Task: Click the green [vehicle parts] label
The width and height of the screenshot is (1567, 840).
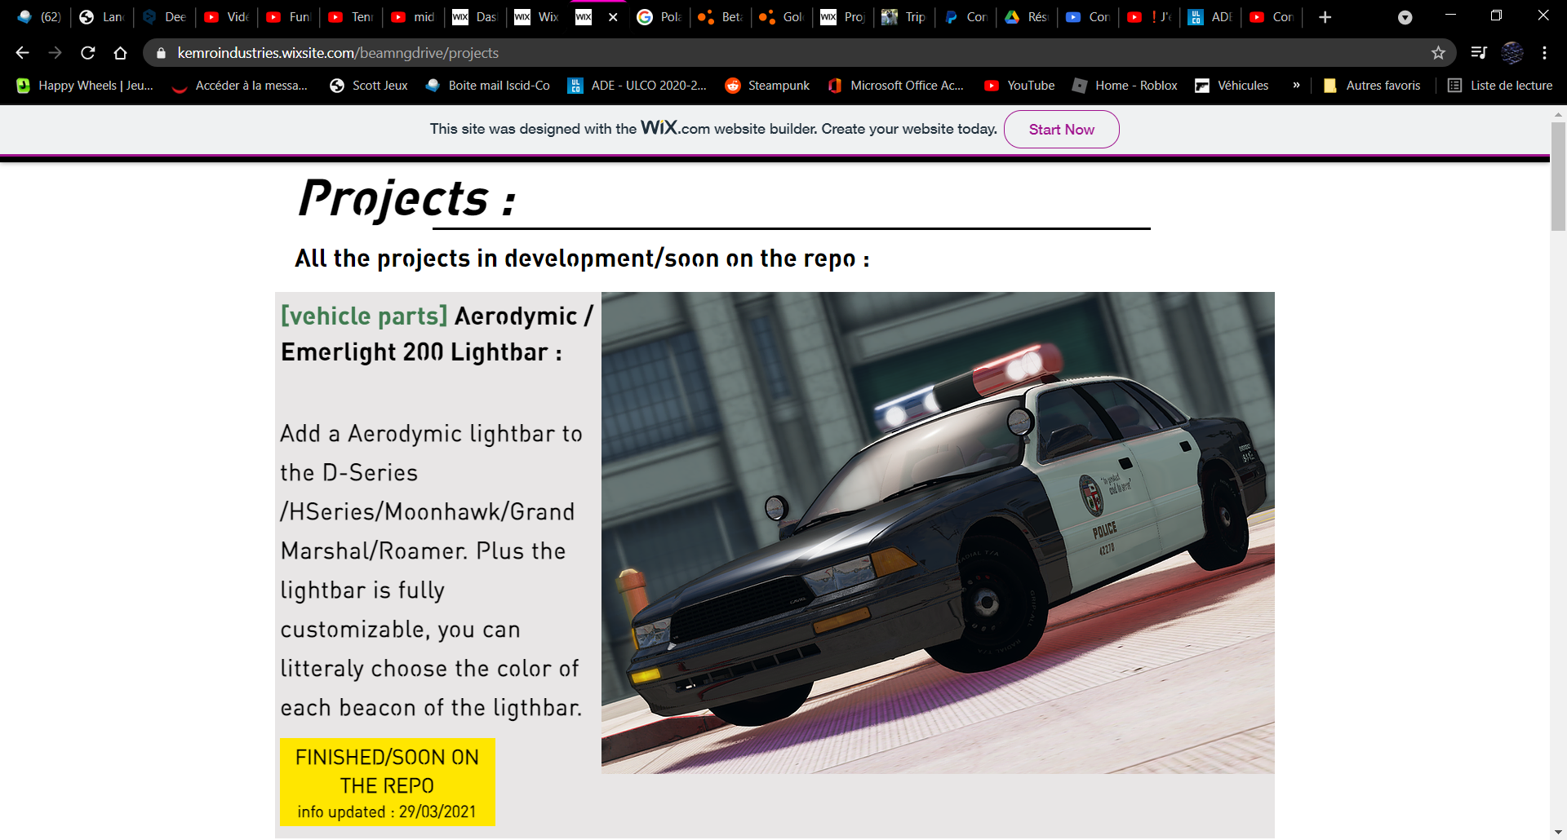Action: pos(364,316)
